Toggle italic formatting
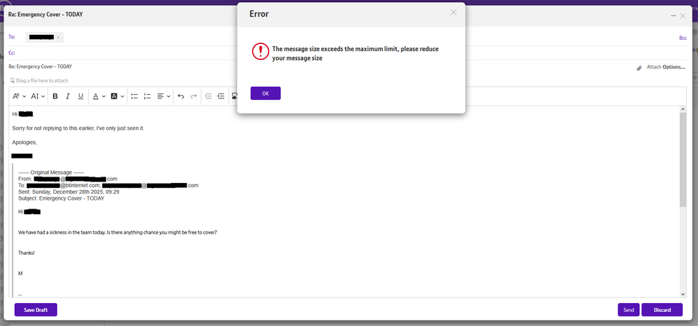The height and width of the screenshot is (326, 698). pyautogui.click(x=68, y=96)
